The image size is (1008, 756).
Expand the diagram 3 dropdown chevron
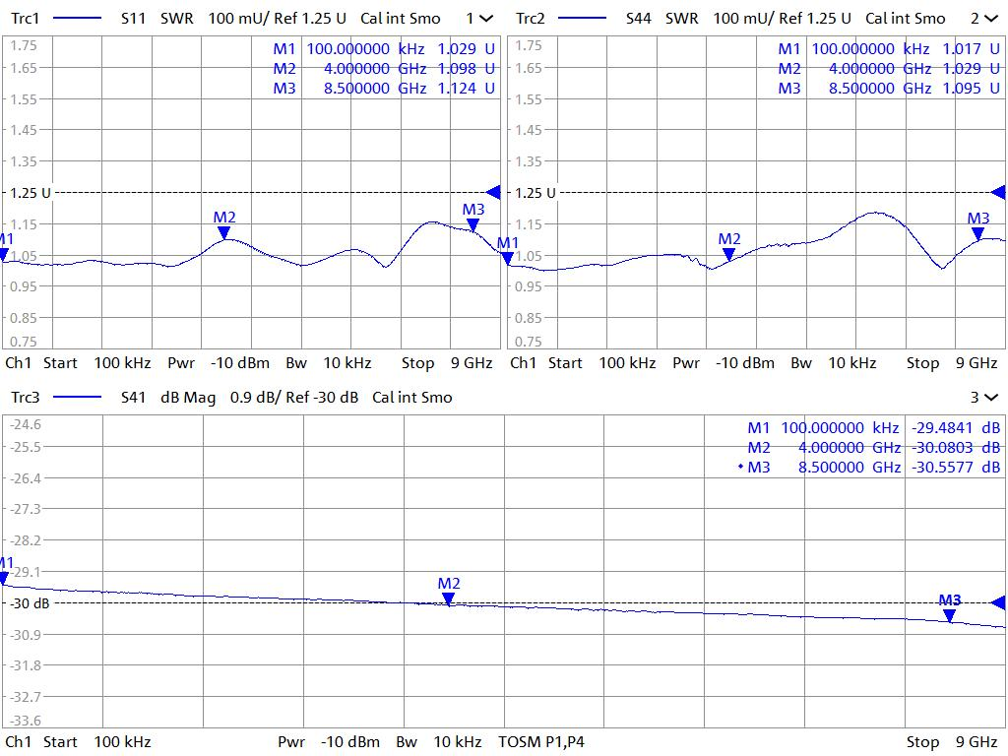990,398
